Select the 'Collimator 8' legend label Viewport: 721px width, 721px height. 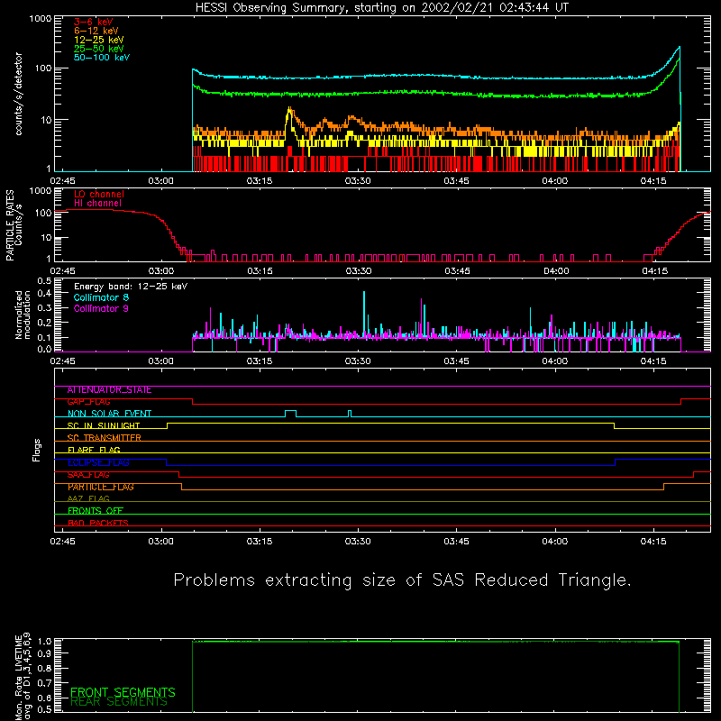pos(101,297)
